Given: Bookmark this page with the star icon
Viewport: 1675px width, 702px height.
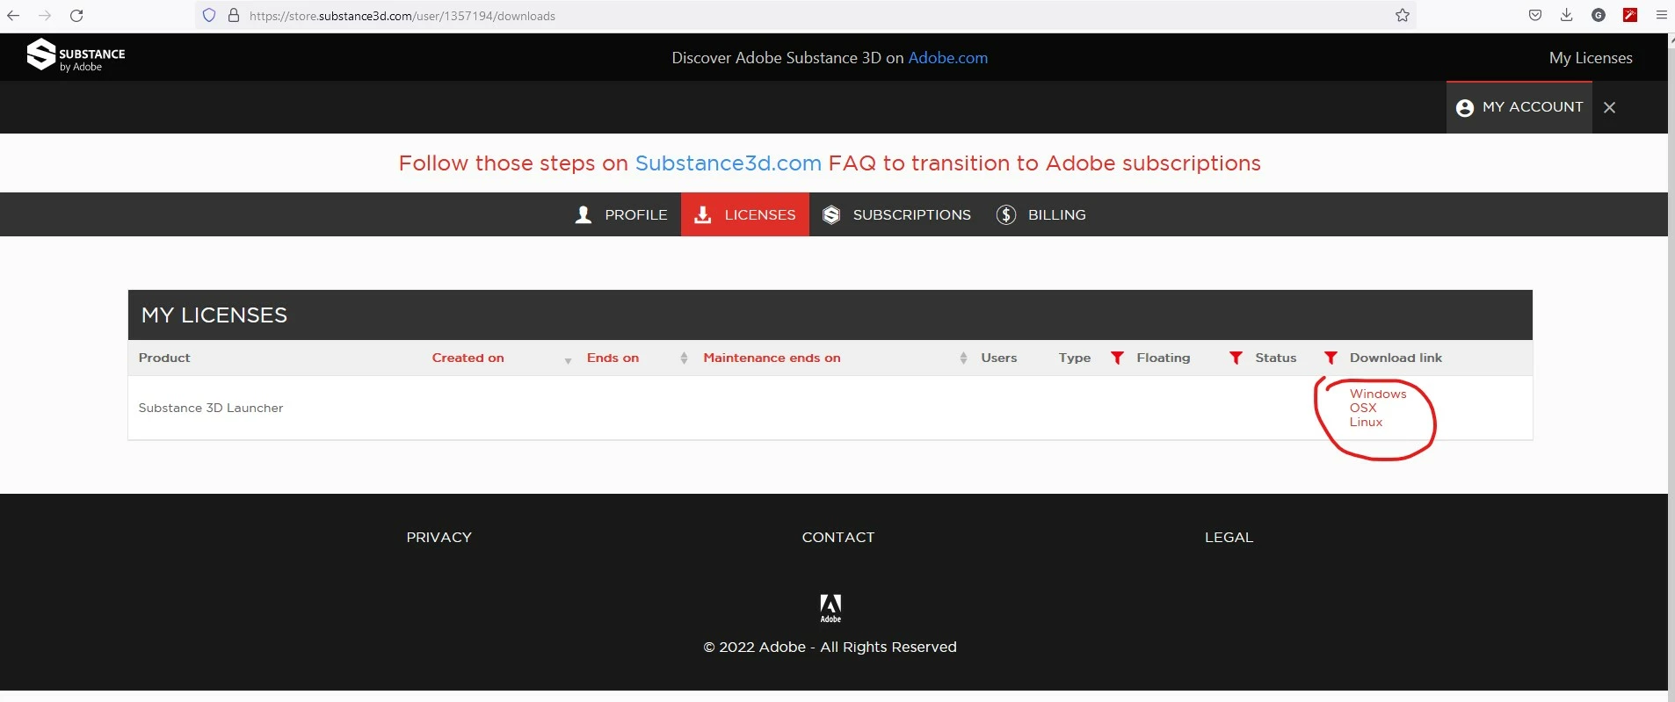Looking at the screenshot, I should pos(1403,15).
